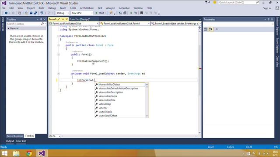Click the code editor vertical scrollbar thumb
This screenshot has width=280, height=157.
click(199, 70)
